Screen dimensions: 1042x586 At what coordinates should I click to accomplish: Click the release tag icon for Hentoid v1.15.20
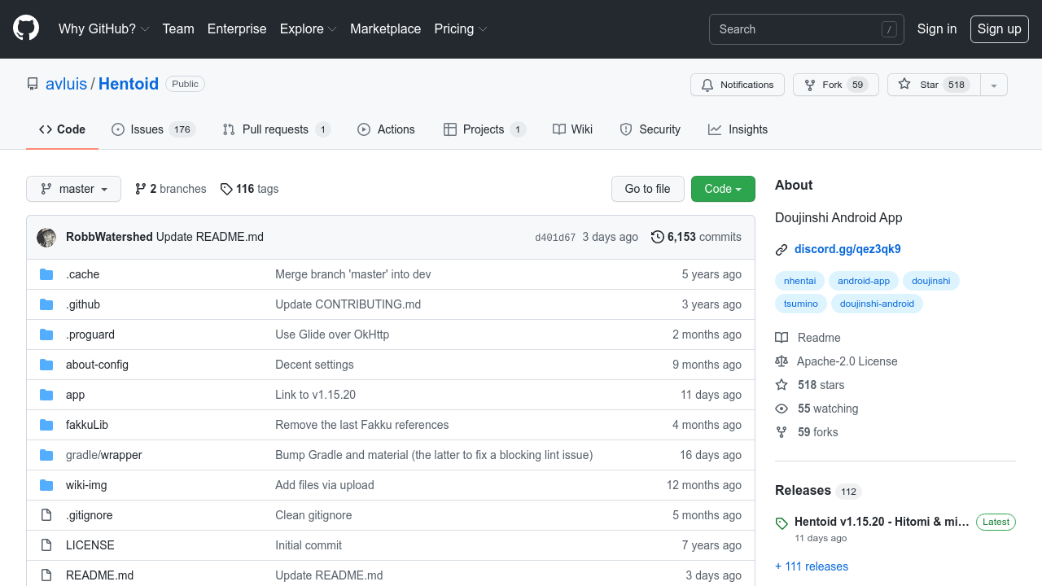(x=781, y=523)
